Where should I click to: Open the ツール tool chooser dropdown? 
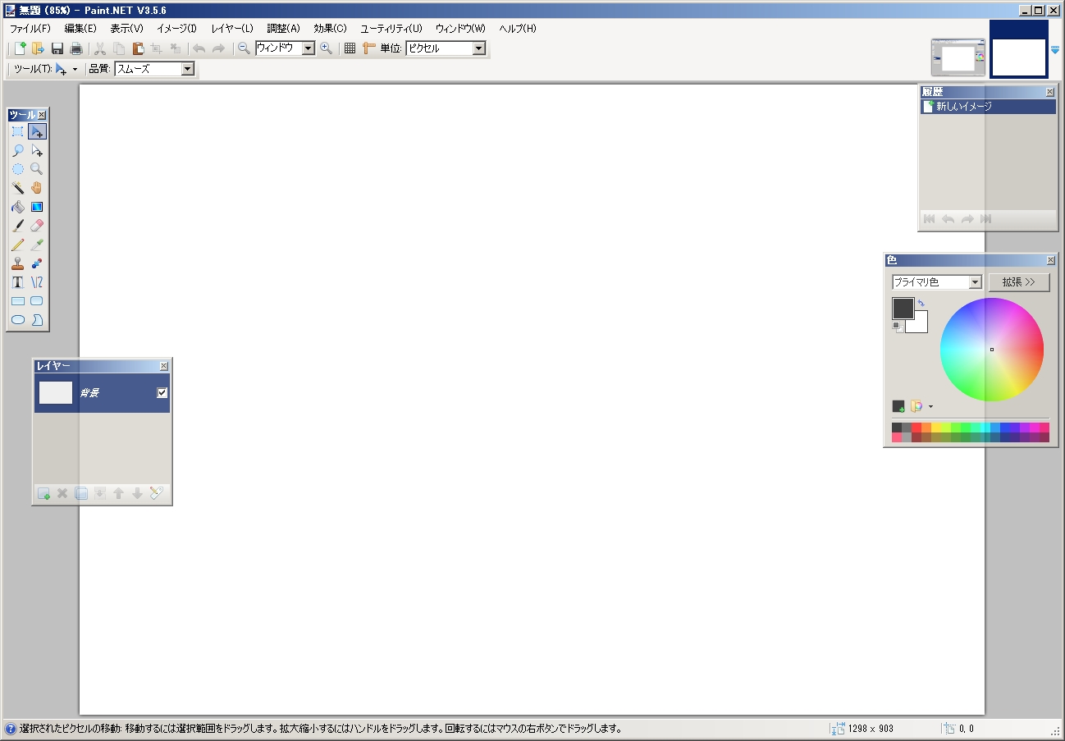[x=65, y=70]
